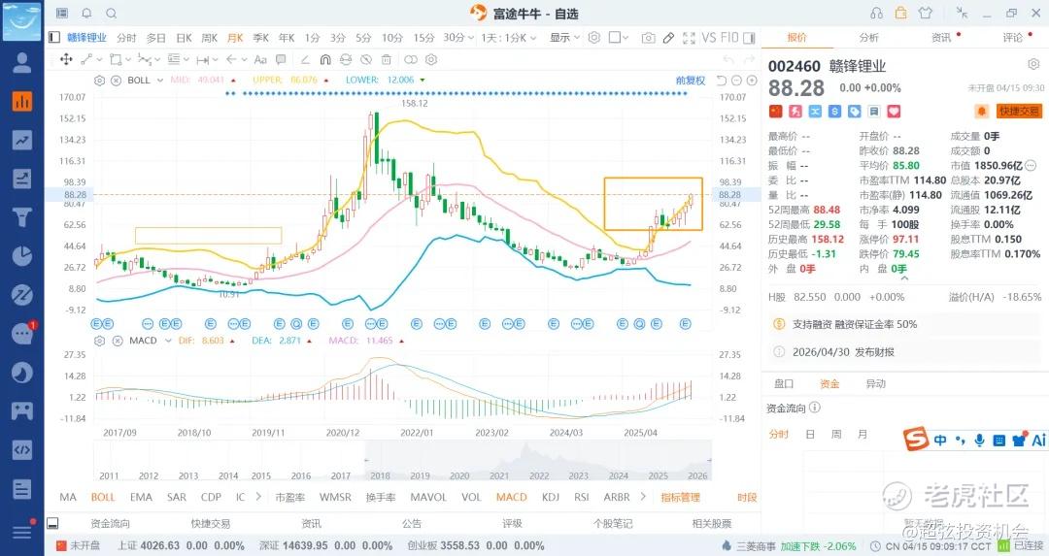Expand the MACD indicator dropdown arrow
Screen dimensions: 1049x556
168,341
